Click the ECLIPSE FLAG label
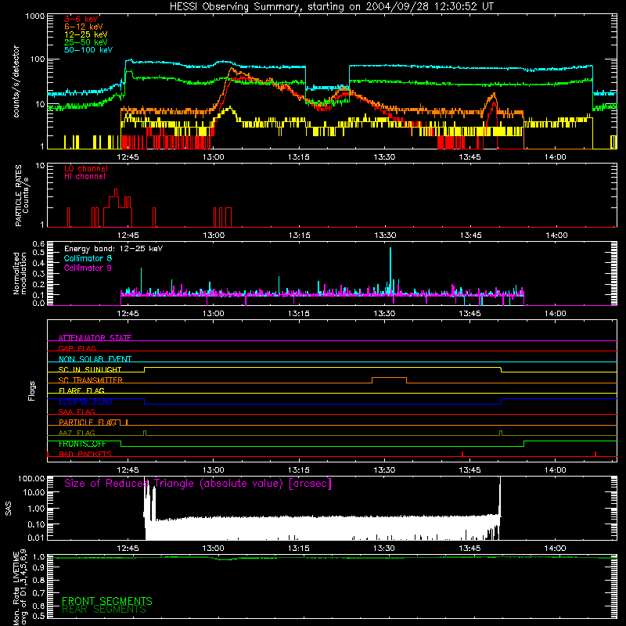 (85, 401)
